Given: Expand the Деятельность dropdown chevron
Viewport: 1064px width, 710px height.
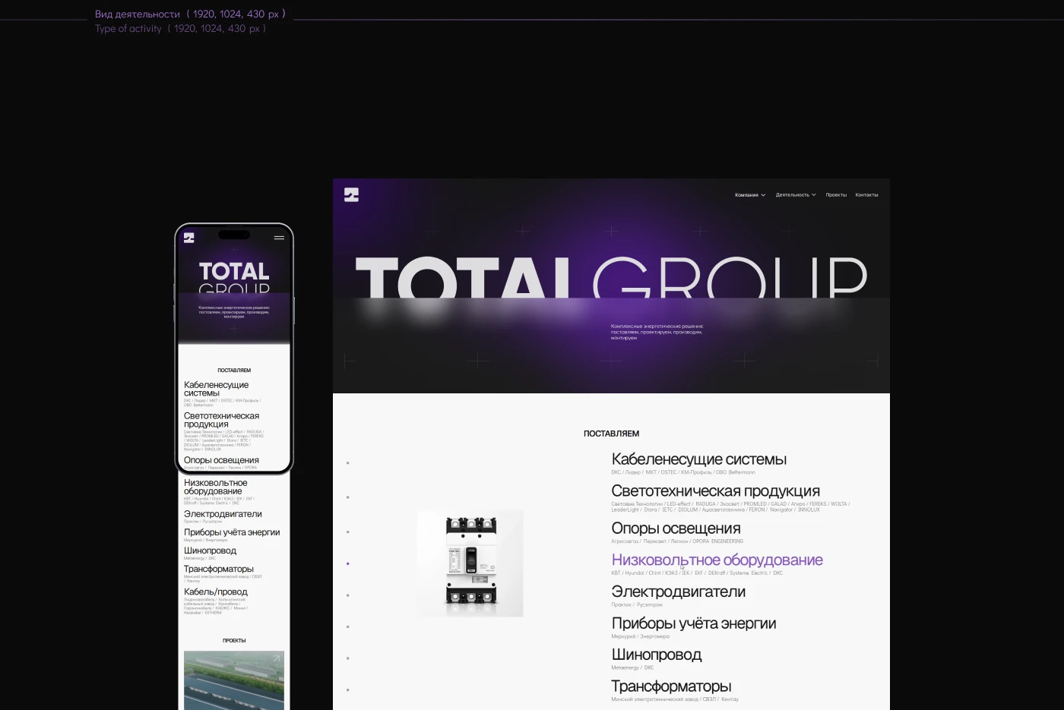Looking at the screenshot, I should point(814,195).
